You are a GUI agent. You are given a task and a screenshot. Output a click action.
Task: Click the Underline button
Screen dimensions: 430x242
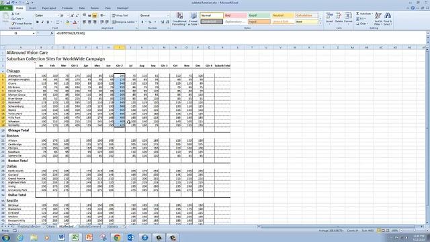pos(48,22)
